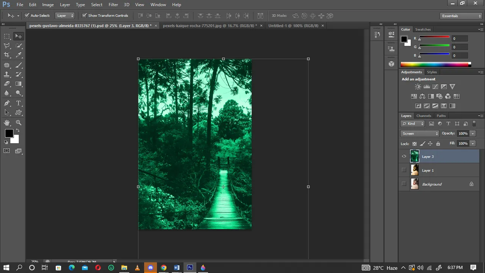Select the Move tool in toolbox
This screenshot has height=273, width=485.
coord(19,36)
